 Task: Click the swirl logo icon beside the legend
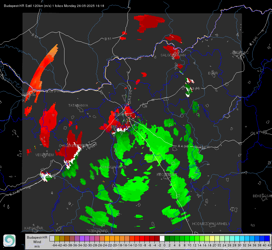point(9,241)
